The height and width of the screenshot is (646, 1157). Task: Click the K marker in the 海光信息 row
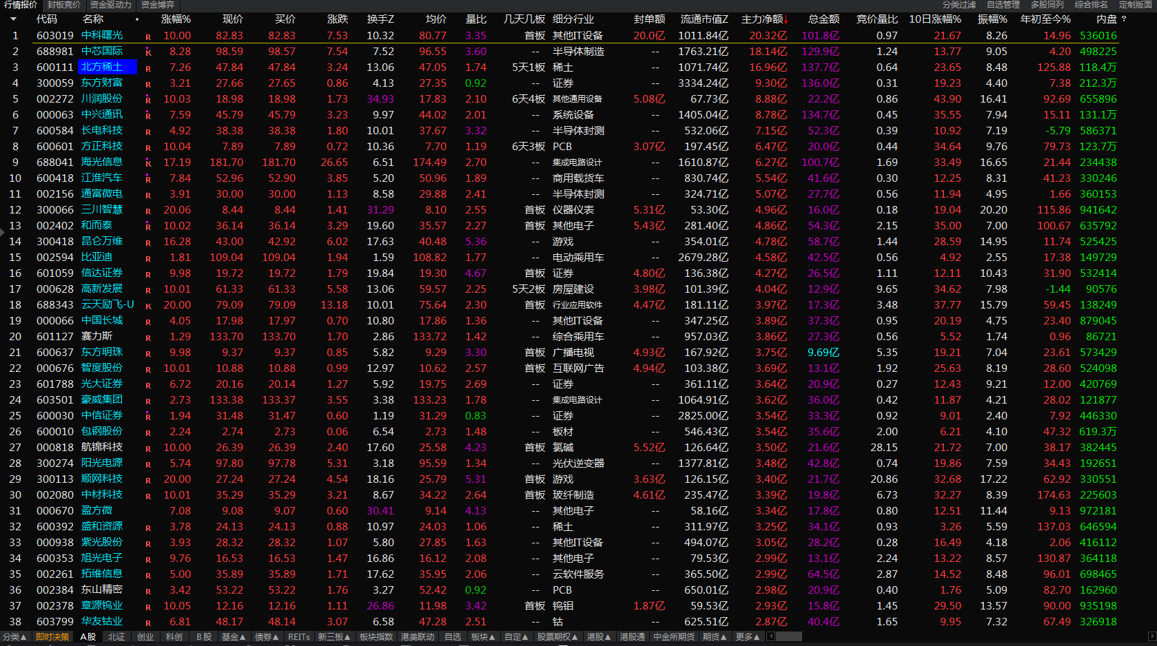(x=148, y=163)
